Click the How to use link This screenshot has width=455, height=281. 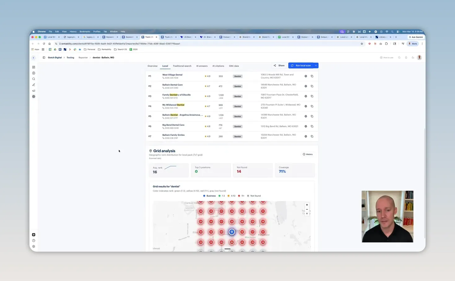387,58
